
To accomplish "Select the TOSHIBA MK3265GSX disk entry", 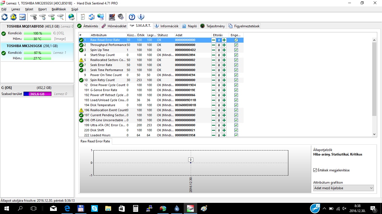I will 37,52.
